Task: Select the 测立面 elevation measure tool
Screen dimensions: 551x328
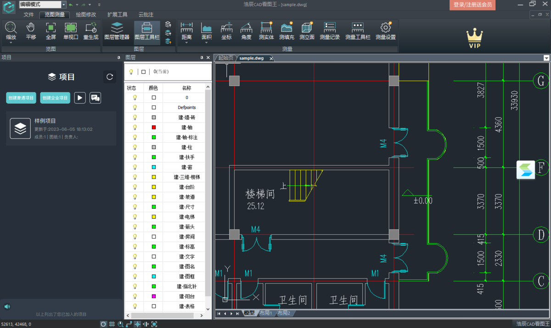Action: pos(307,31)
